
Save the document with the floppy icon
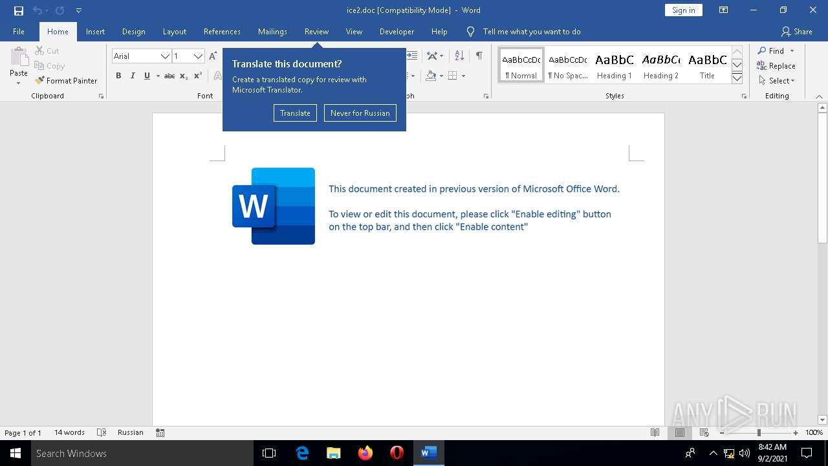[18, 10]
